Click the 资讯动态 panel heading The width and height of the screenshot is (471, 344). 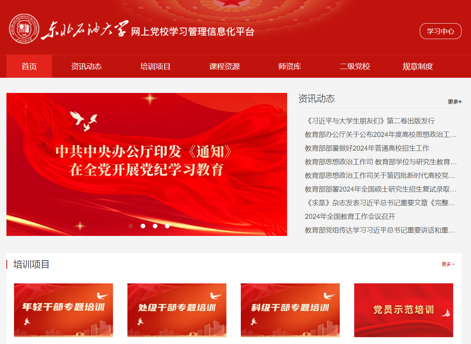click(317, 99)
